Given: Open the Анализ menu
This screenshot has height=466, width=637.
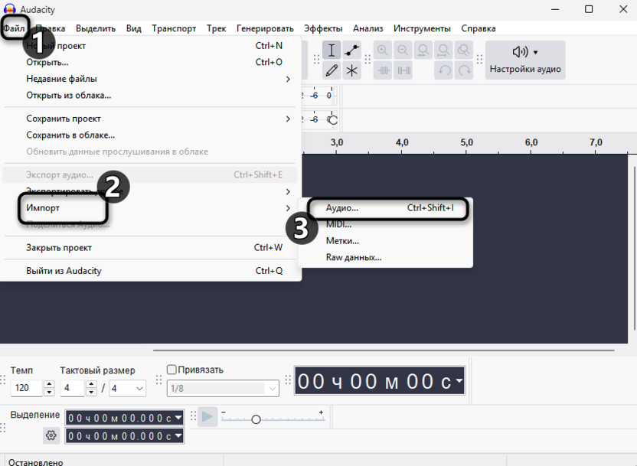Looking at the screenshot, I should 367,28.
